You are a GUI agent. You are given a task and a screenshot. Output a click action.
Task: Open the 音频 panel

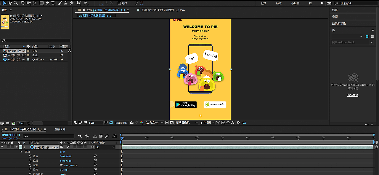pos(335,17)
